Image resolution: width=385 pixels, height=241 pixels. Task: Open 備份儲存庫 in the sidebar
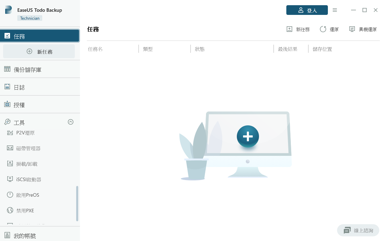[40, 69]
